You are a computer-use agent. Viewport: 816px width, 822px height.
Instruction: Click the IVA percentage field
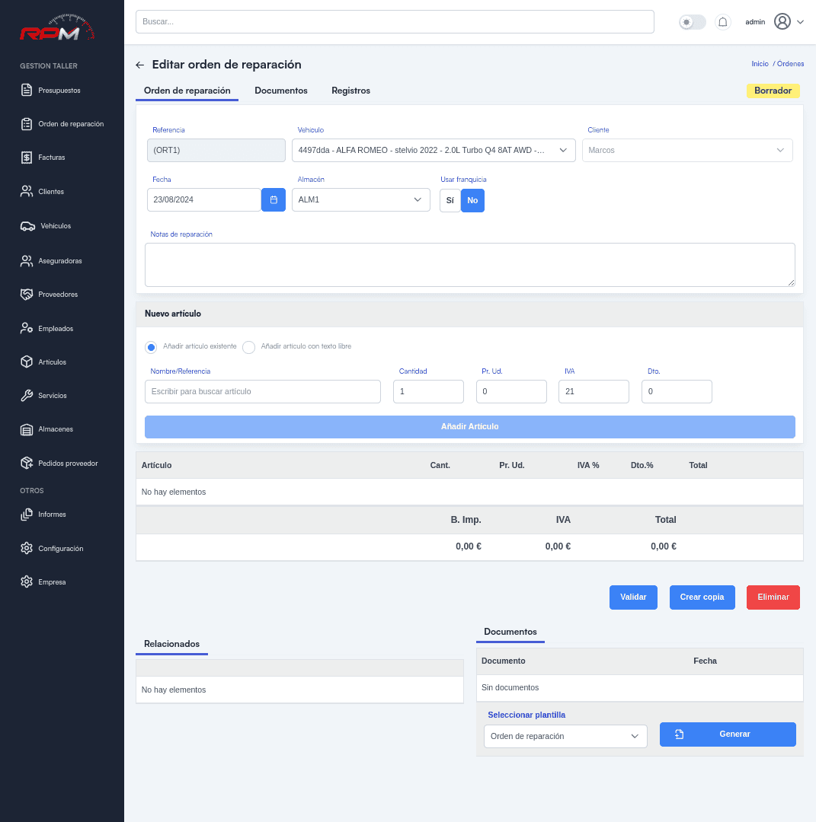point(594,392)
